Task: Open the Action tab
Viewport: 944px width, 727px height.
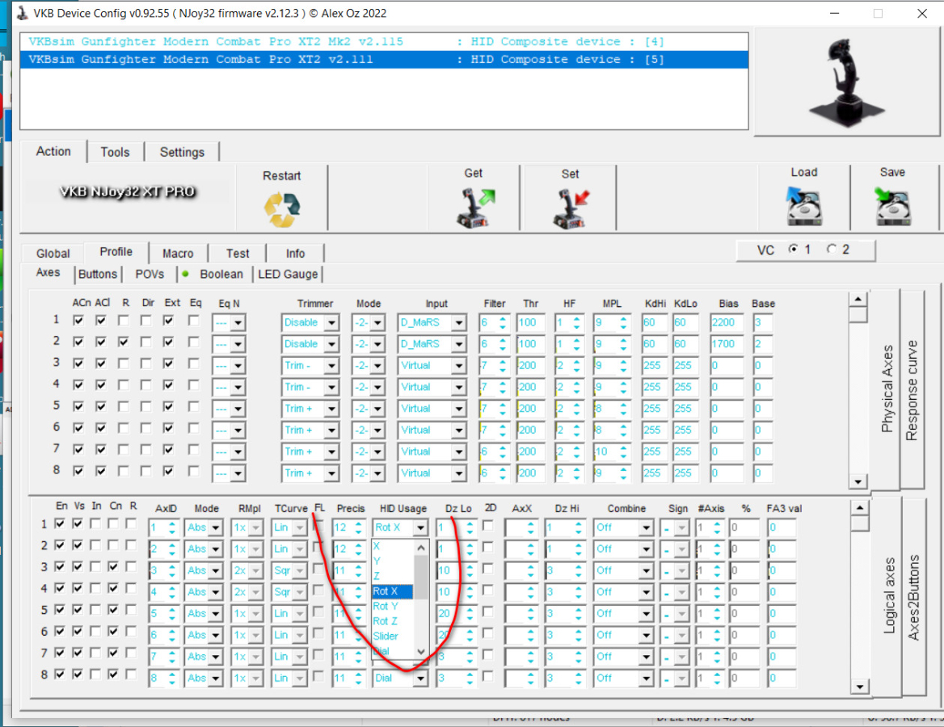Action: (x=53, y=152)
